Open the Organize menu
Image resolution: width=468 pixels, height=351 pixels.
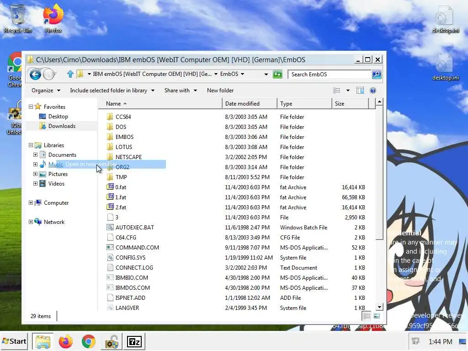pyautogui.click(x=46, y=90)
